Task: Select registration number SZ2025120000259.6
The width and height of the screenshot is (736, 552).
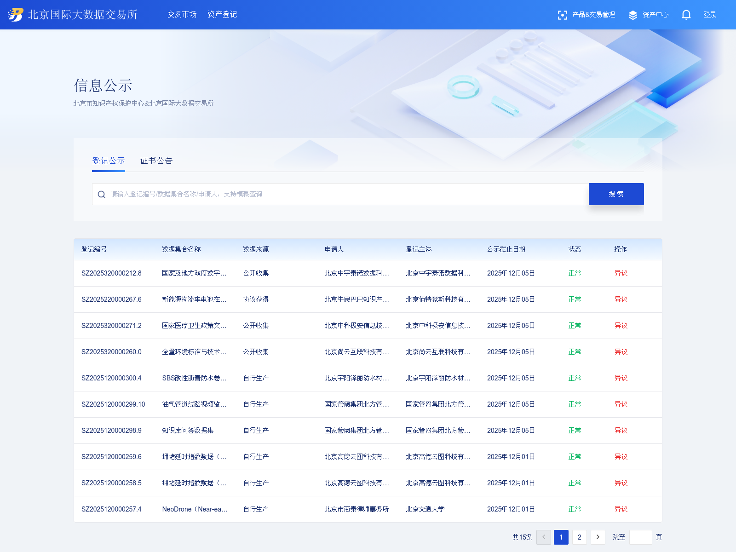Action: coord(111,457)
